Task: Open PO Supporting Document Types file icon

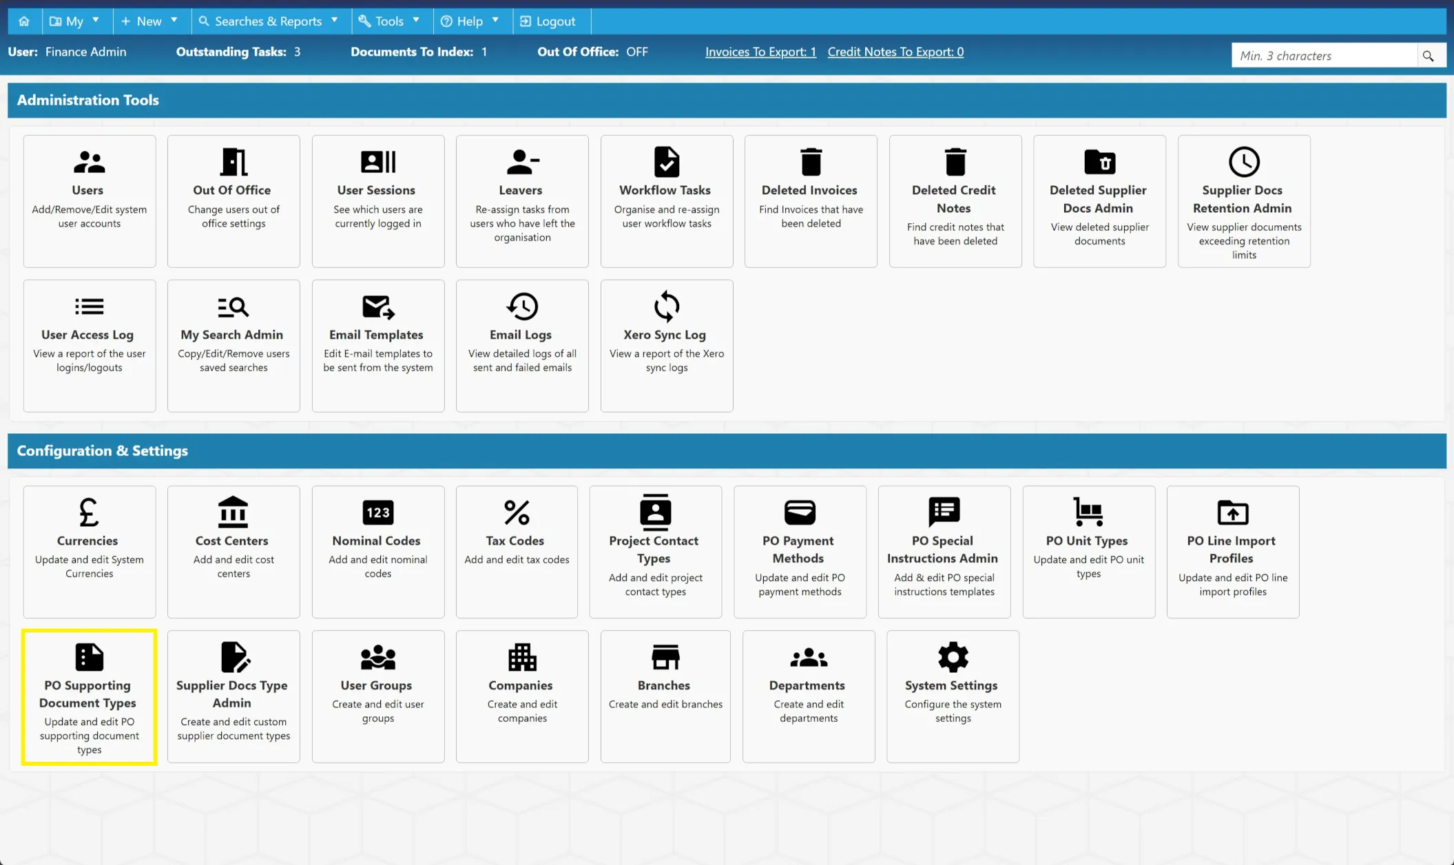Action: click(89, 657)
